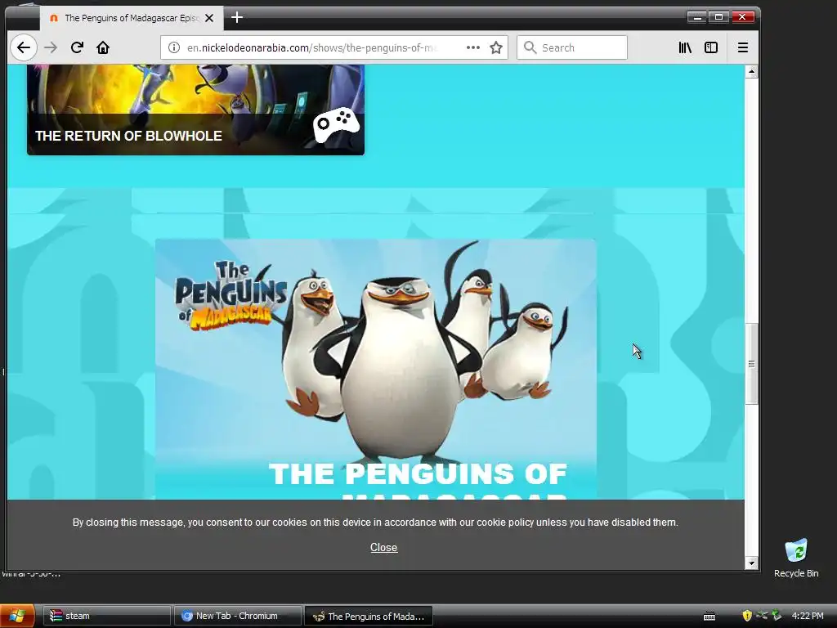Minimize the Firefox window
This screenshot has width=837, height=628.
(x=696, y=17)
